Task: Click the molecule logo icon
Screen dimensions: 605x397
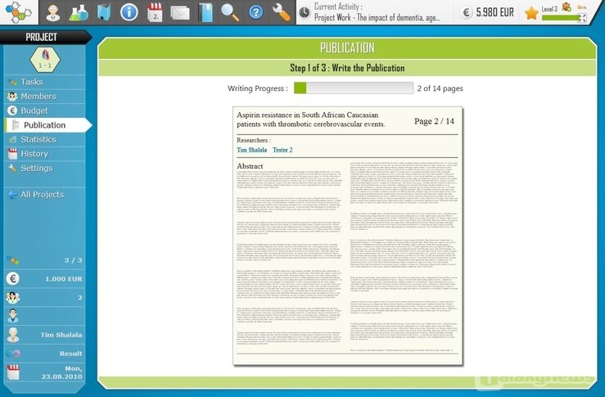Action: 18,12
